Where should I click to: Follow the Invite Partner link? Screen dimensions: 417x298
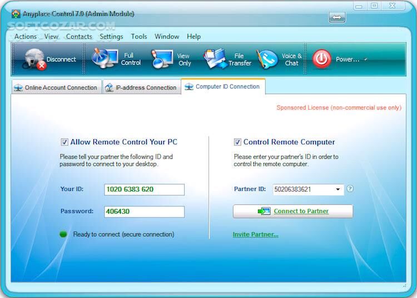255,234
